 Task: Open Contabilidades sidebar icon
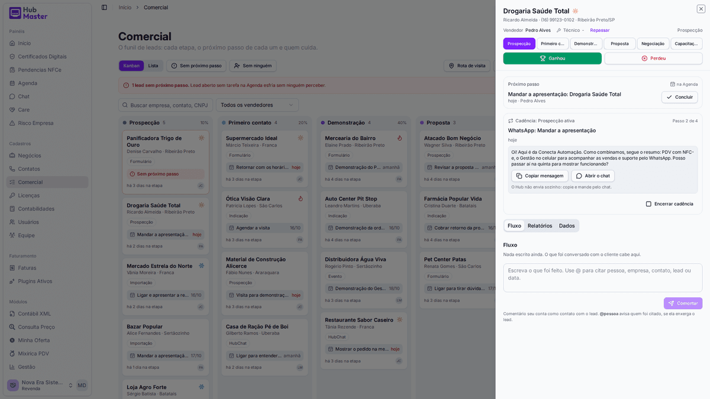coord(12,209)
